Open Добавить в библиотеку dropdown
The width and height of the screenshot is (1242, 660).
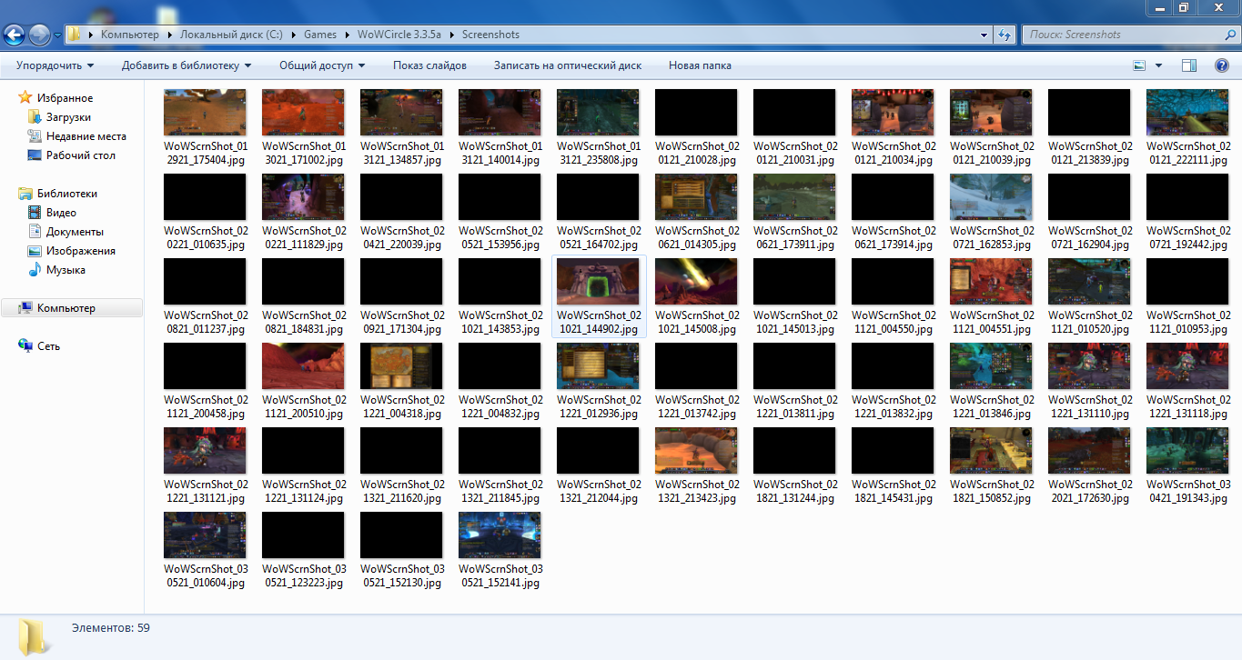187,65
